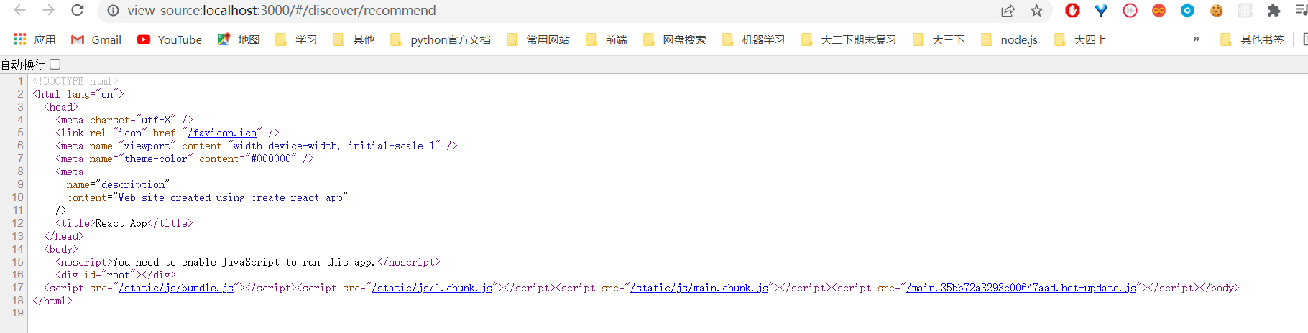Bookmark this page with the star icon
This screenshot has height=333, width=1308.
1036,11
